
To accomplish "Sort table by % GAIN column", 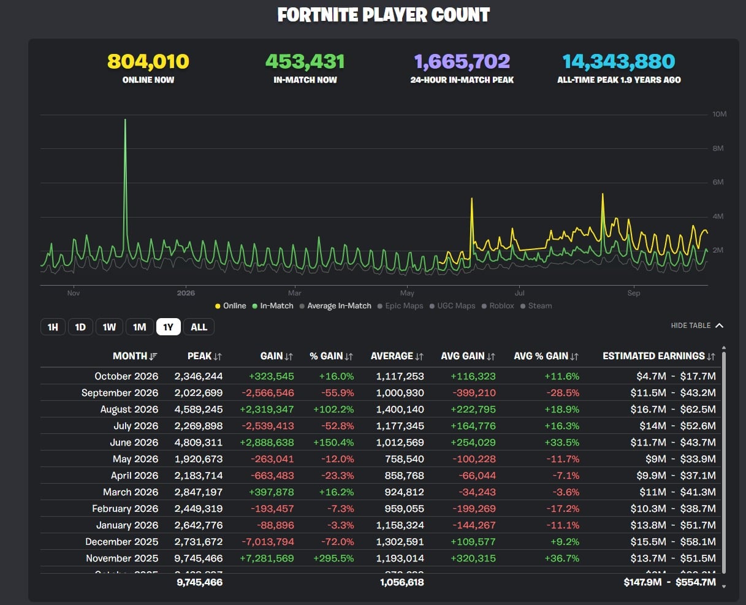I will (332, 356).
